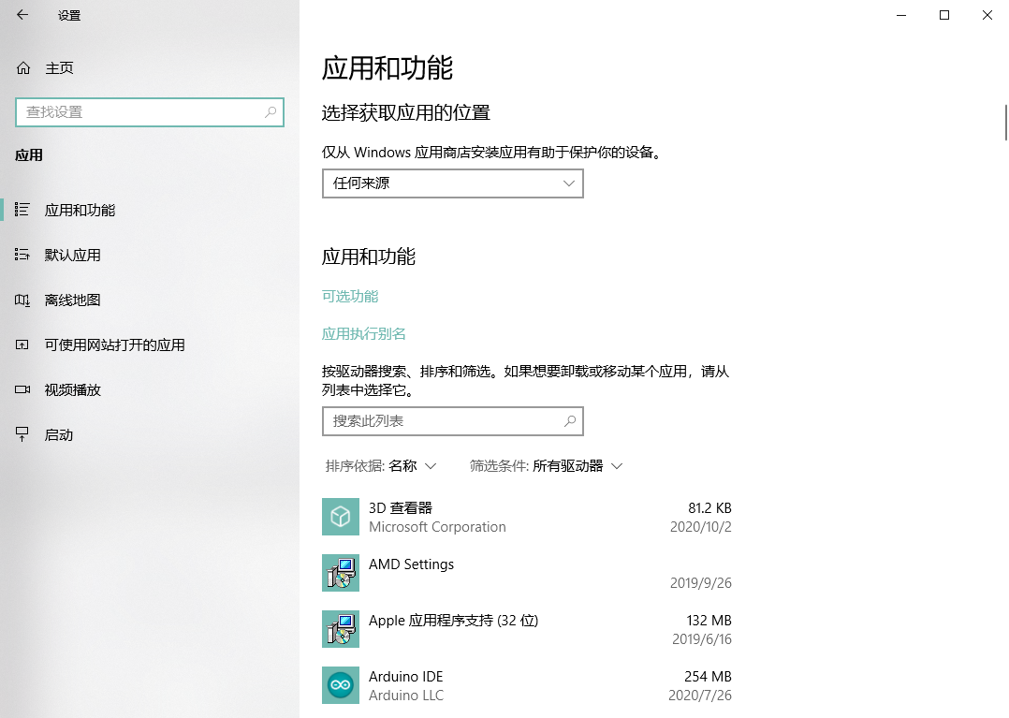Click the 254 MB size value

click(x=708, y=677)
